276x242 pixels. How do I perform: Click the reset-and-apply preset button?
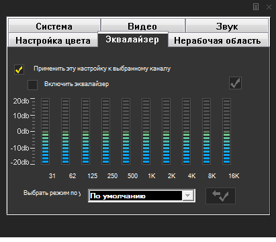(x=220, y=196)
